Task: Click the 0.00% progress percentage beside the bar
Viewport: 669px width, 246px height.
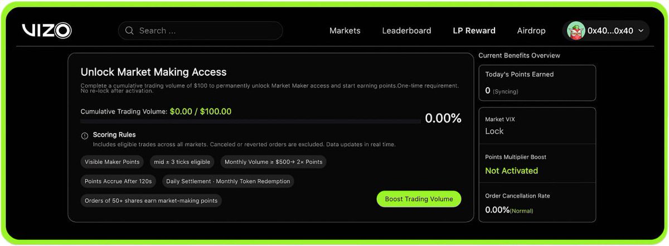Action: [443, 118]
